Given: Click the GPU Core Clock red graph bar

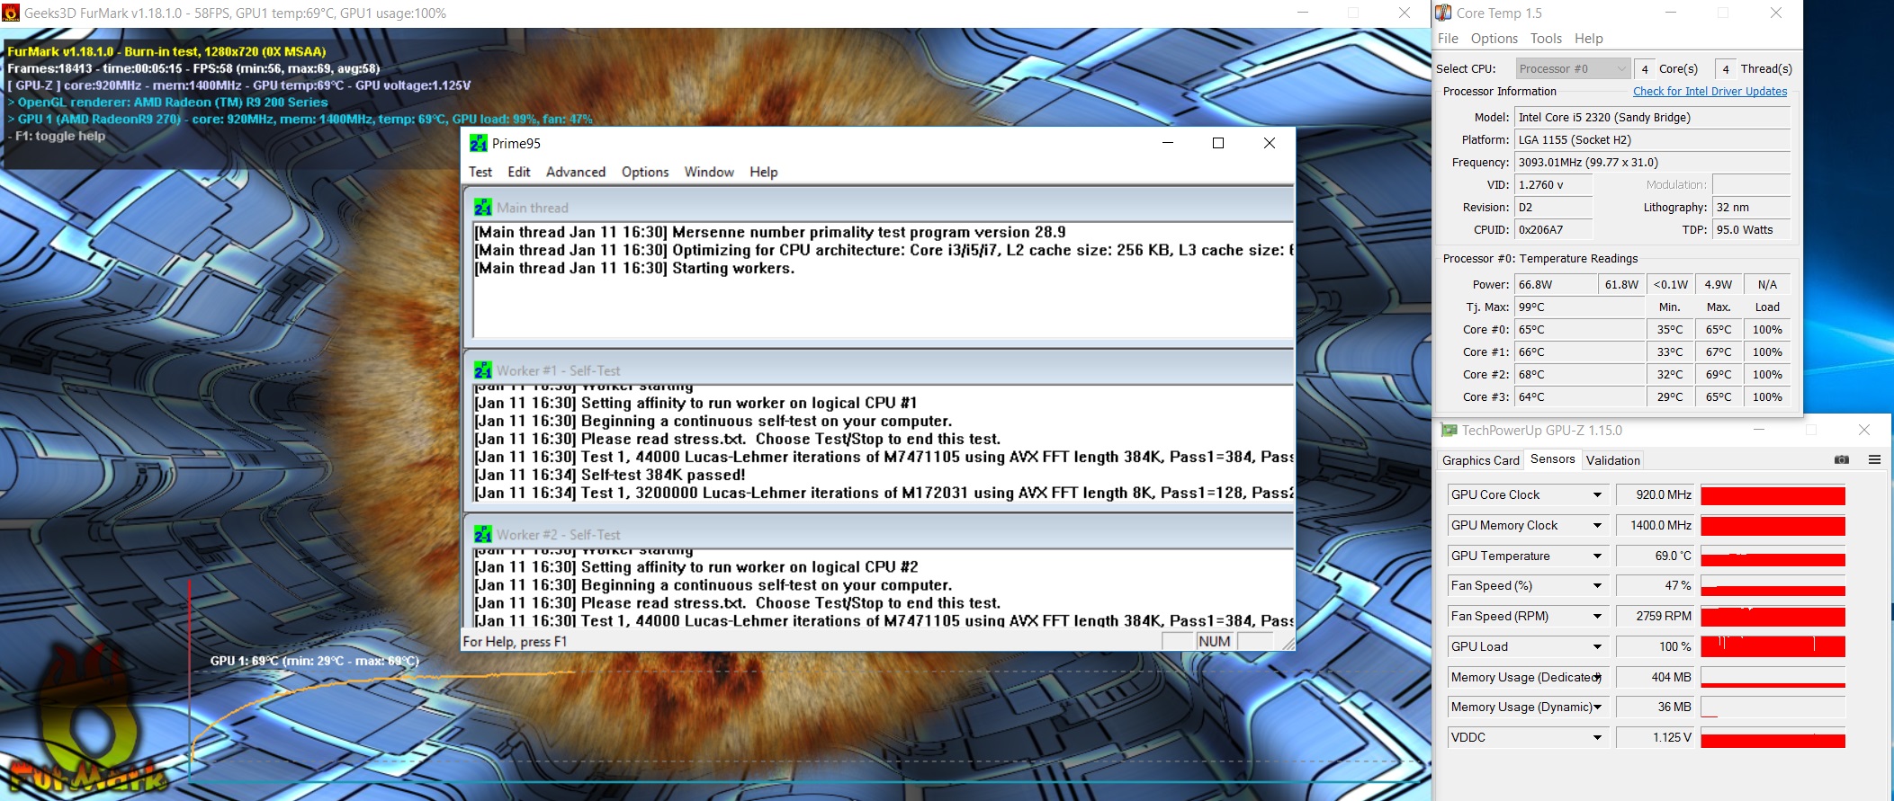Looking at the screenshot, I should [1773, 495].
